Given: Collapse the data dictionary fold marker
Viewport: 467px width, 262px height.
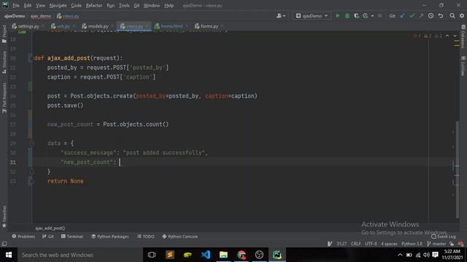Looking at the screenshot, I should (x=32, y=143).
